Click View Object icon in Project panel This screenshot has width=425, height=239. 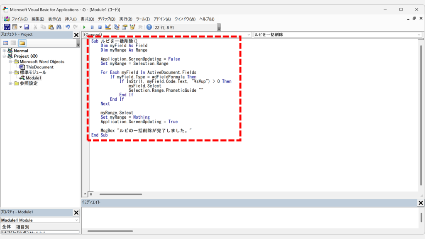point(13,43)
